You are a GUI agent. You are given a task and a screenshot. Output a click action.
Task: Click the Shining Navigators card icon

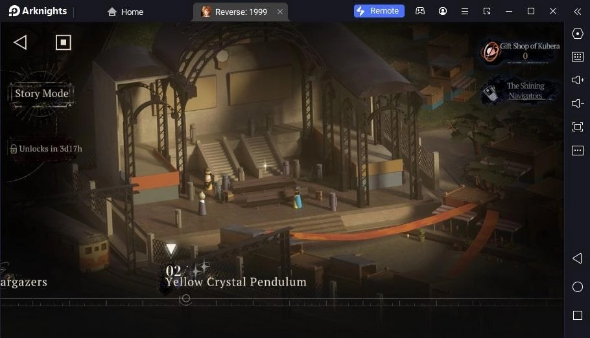pyautogui.click(x=490, y=94)
